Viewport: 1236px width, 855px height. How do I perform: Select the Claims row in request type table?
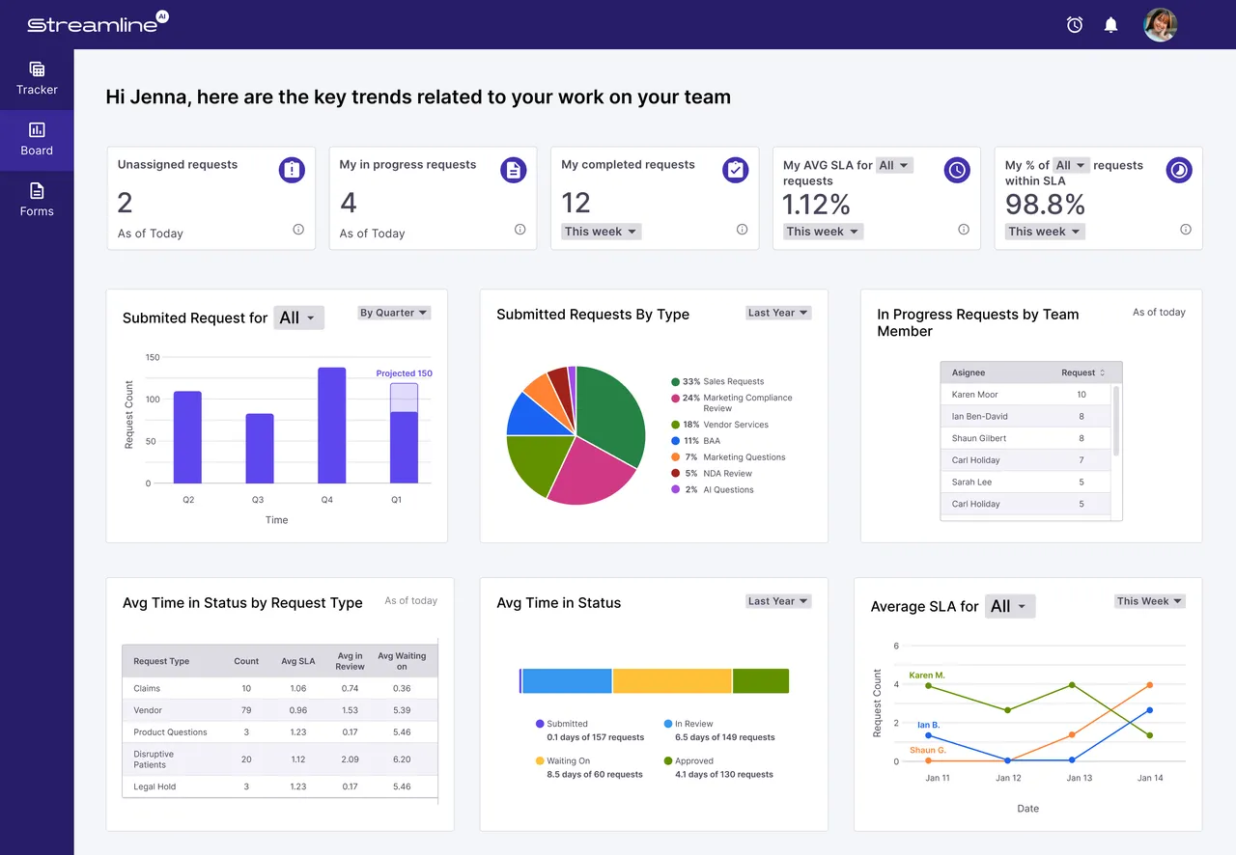pyautogui.click(x=280, y=688)
